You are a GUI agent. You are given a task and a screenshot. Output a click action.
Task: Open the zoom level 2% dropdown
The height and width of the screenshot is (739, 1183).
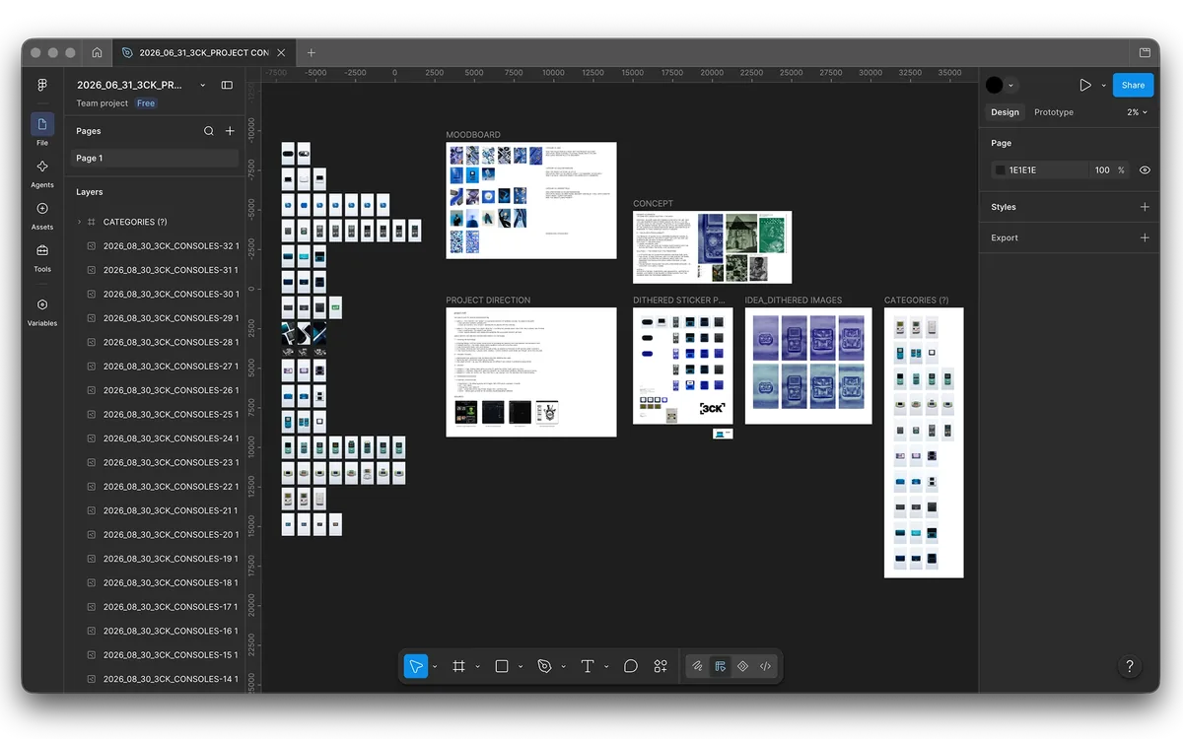pyautogui.click(x=1137, y=112)
